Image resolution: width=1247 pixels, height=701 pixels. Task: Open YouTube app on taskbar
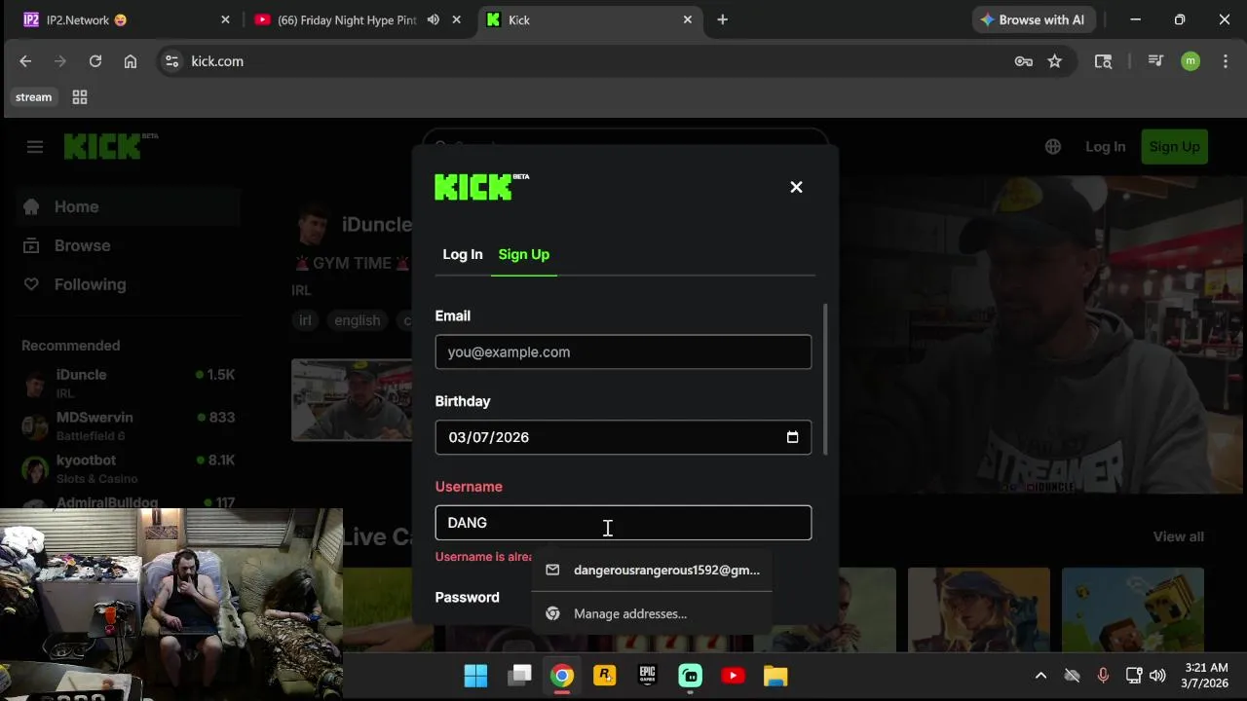pyautogui.click(x=733, y=676)
